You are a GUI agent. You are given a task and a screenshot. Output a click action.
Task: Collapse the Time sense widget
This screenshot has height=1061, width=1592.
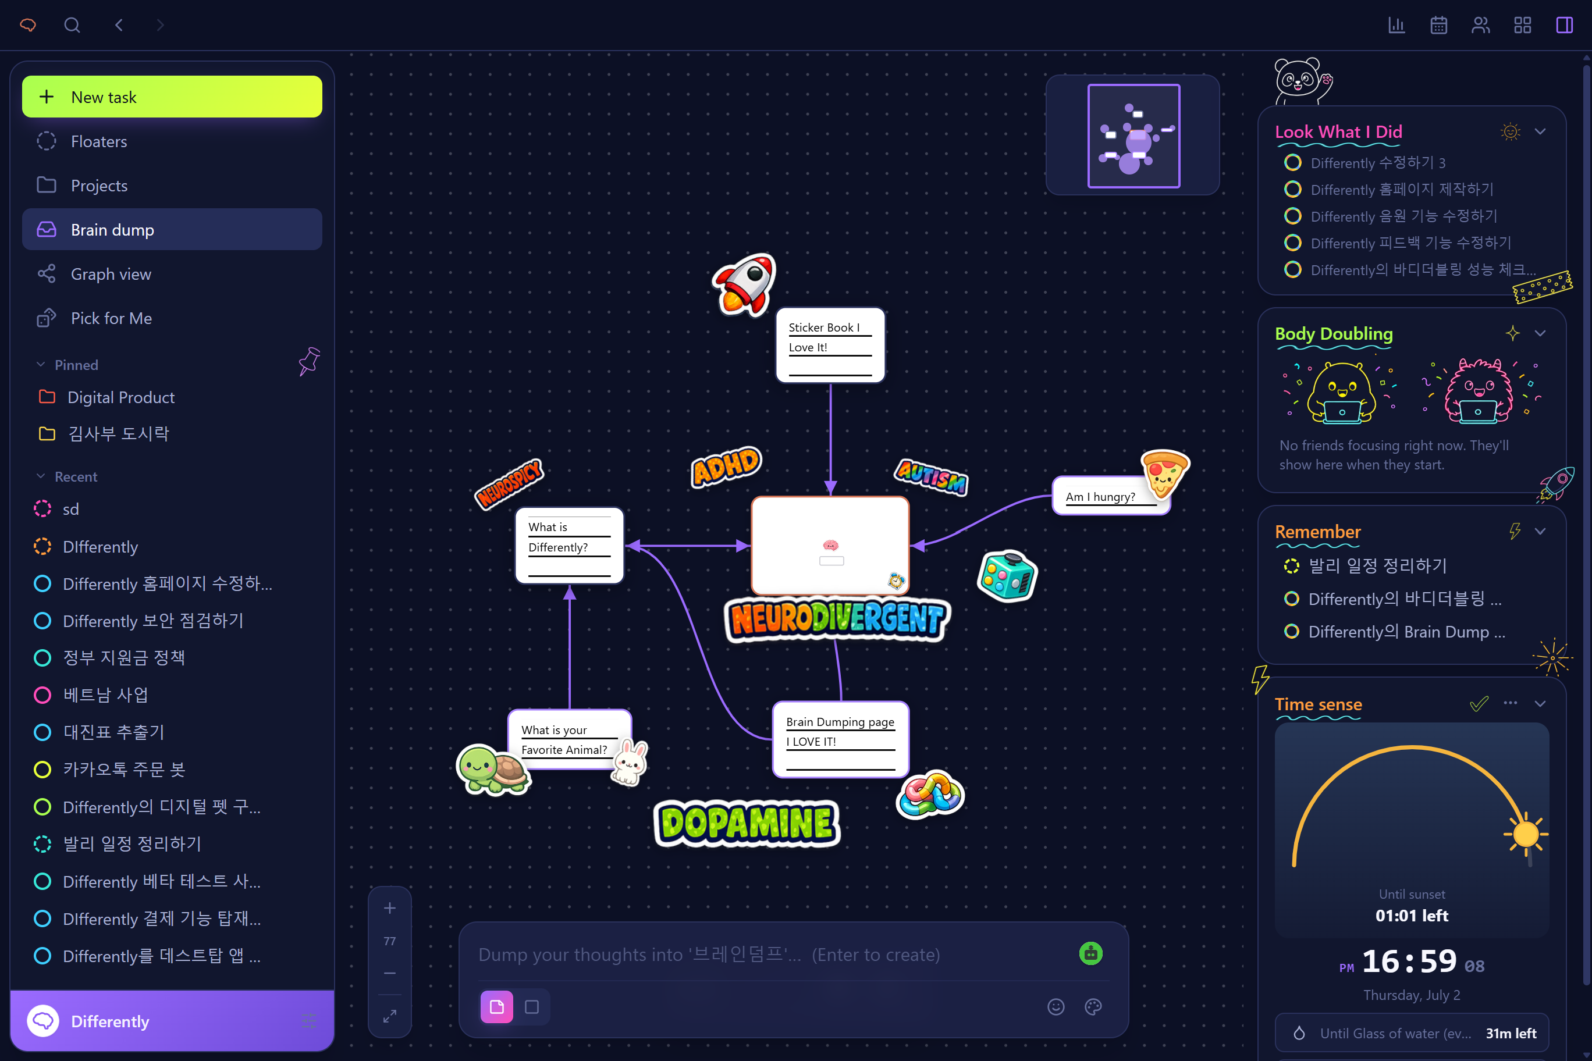(x=1540, y=703)
